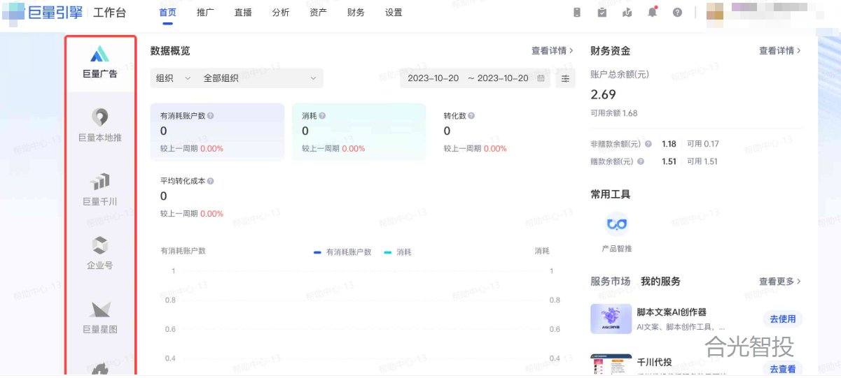841x378 pixels.
Task: Click 查看更多 in service market
Action: [780, 282]
